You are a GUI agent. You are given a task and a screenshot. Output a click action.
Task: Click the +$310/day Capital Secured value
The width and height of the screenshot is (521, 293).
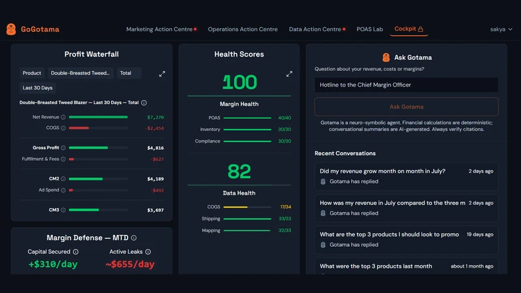53,264
